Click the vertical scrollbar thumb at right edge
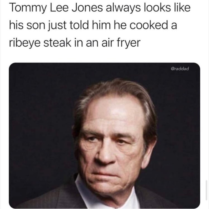This screenshot has height=209, width=209. click(206, 188)
